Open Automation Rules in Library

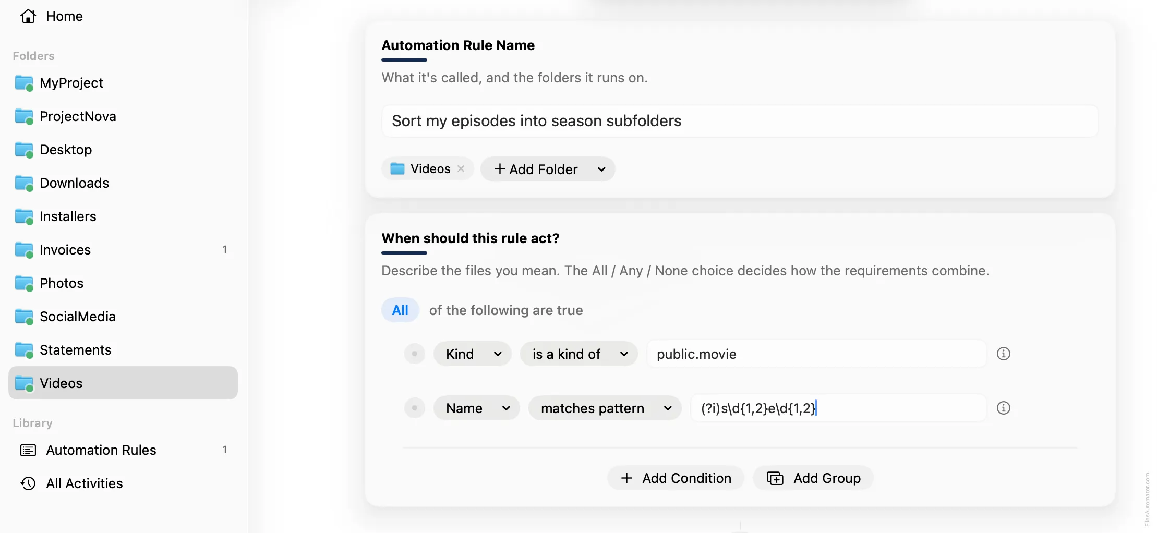[123, 450]
